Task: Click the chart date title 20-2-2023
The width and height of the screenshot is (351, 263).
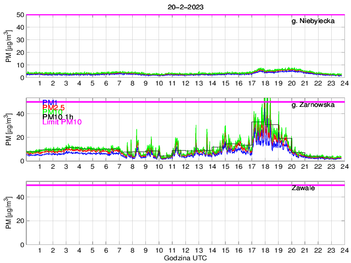Action: point(184,6)
